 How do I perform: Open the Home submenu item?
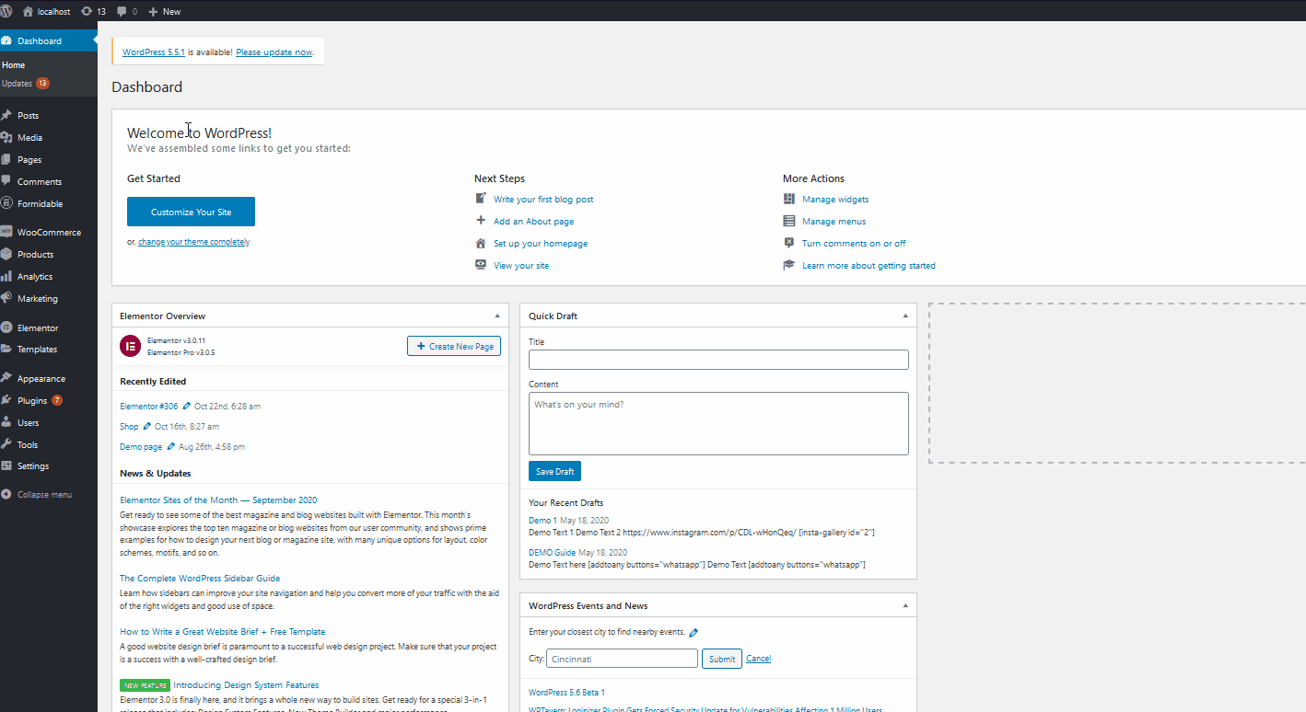(14, 65)
